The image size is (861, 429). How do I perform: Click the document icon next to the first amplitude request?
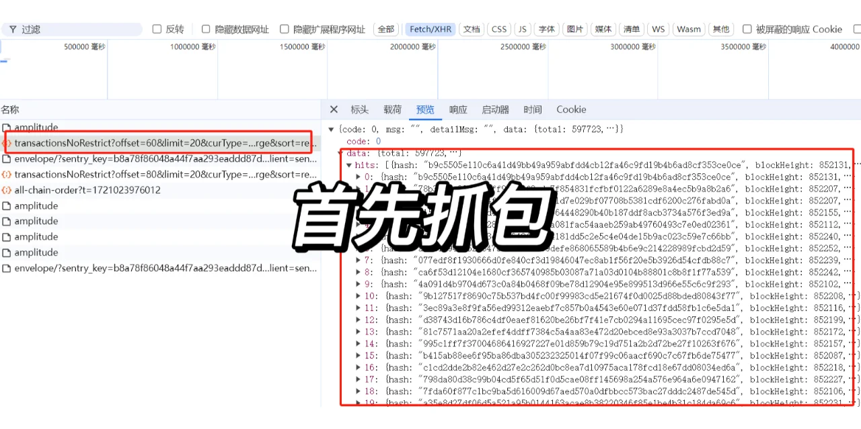[x=7, y=128]
